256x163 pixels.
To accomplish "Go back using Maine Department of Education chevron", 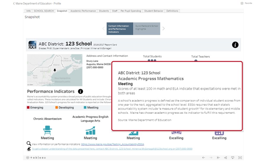I will tap(14, 3).
